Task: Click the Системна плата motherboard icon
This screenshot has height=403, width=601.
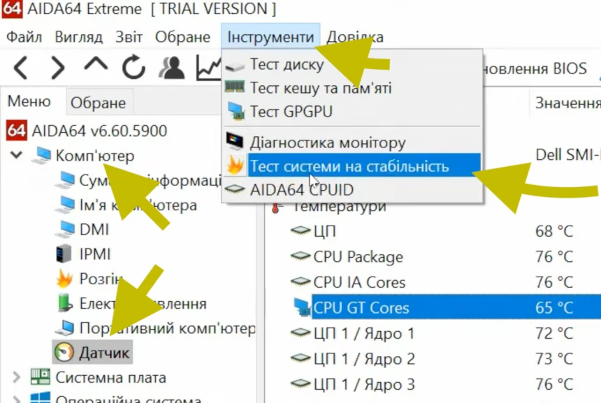Action: pos(41,377)
